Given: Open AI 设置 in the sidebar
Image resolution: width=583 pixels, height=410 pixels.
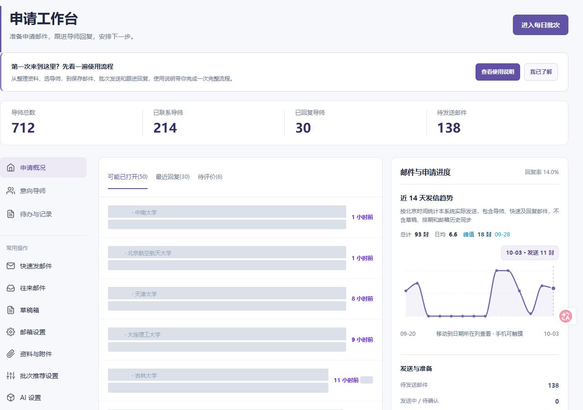Looking at the screenshot, I should tap(43, 398).
